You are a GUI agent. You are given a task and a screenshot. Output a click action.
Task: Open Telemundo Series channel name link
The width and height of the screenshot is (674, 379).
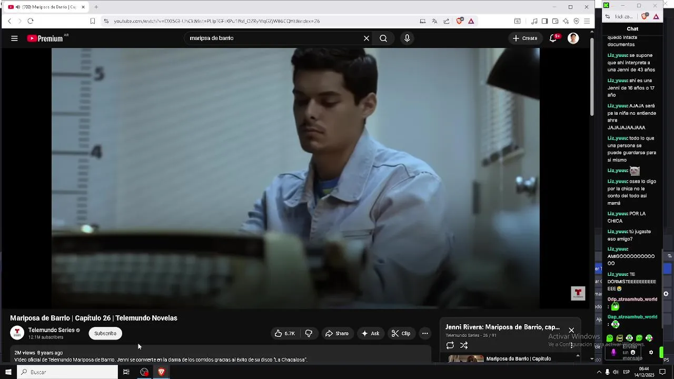click(x=52, y=330)
